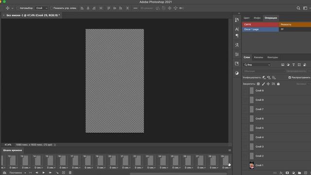Open the three-dots more alignment options
Image resolution: width=311 pixels, height=175 pixels.
[135, 8]
